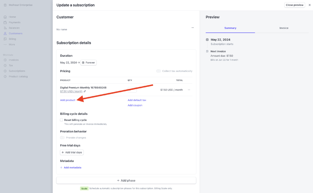This screenshot has height=193, width=313.
Task: Toggle the Prorate changes switch
Action: [62, 138]
